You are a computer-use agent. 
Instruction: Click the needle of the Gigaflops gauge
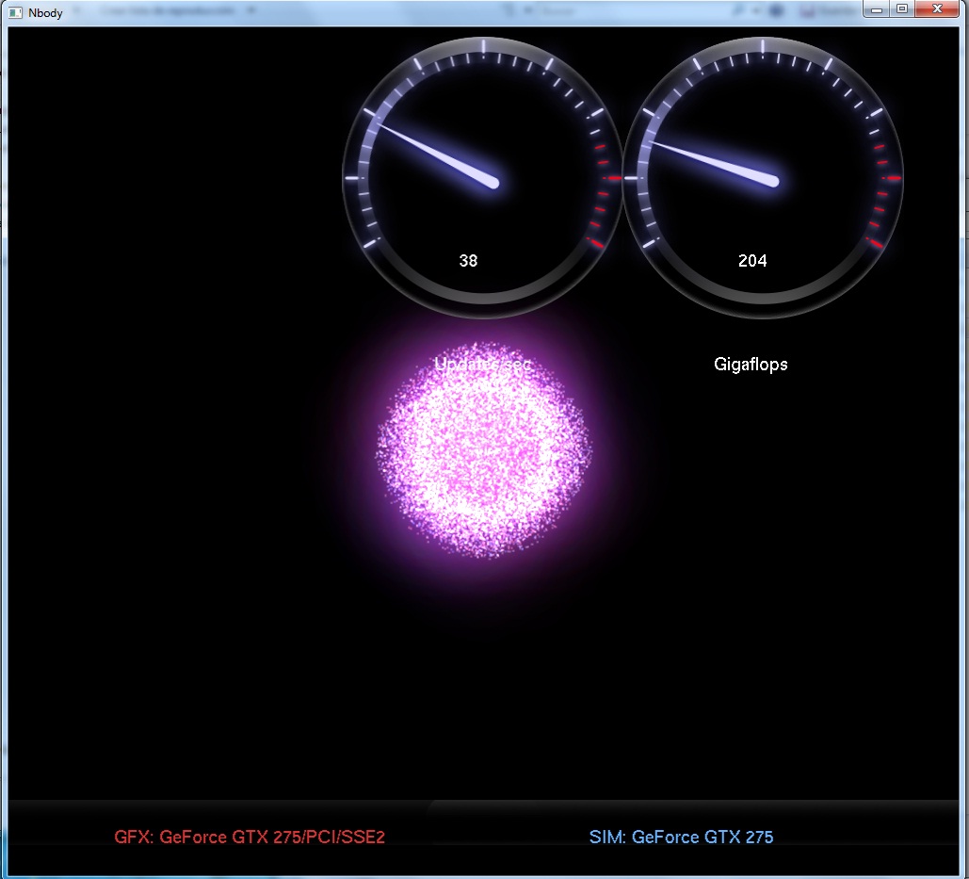pyautogui.click(x=715, y=163)
